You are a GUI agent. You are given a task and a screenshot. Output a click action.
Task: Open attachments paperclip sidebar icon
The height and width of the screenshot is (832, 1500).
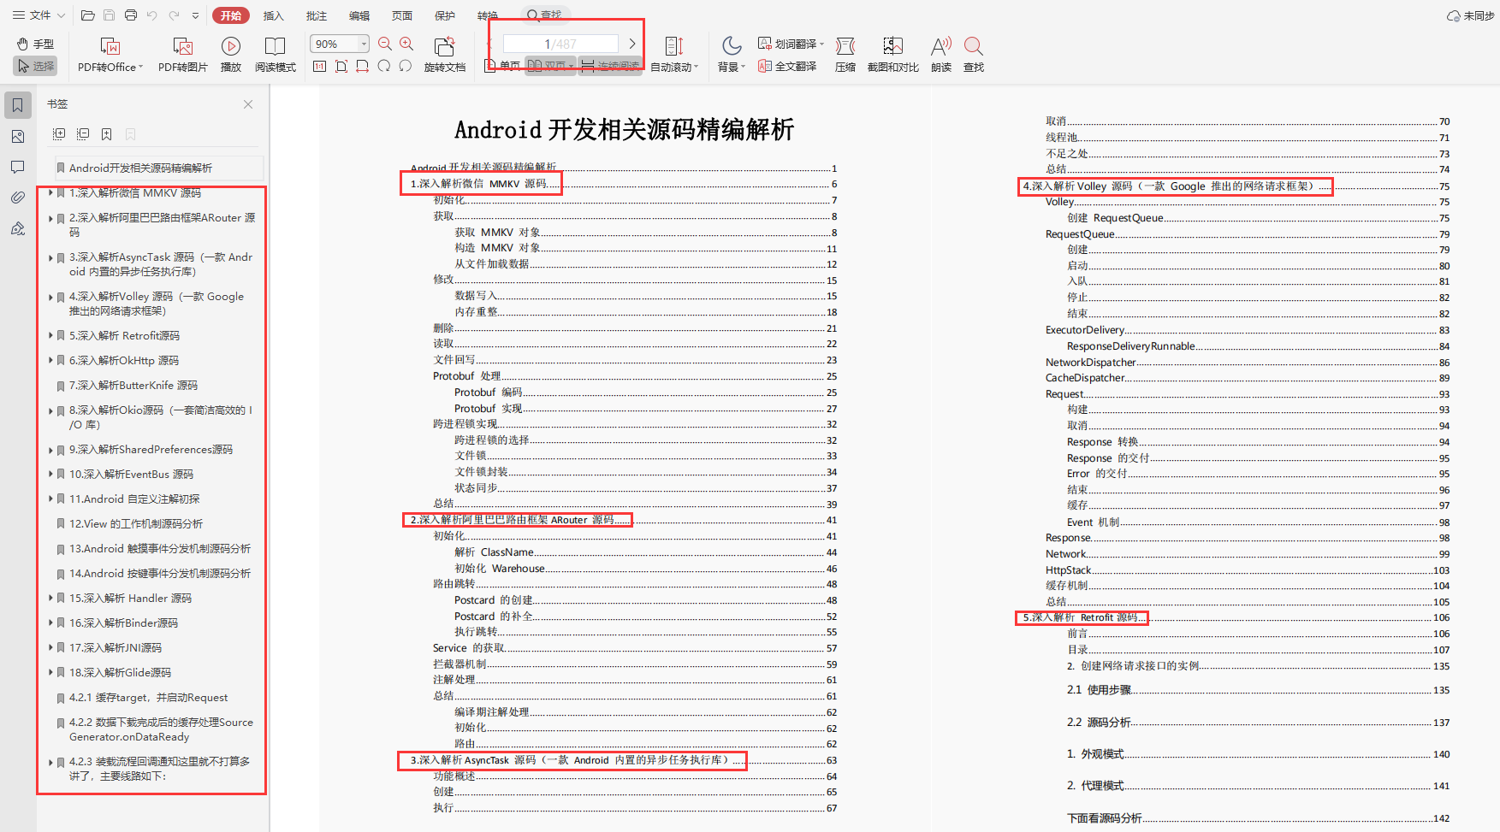tap(18, 198)
